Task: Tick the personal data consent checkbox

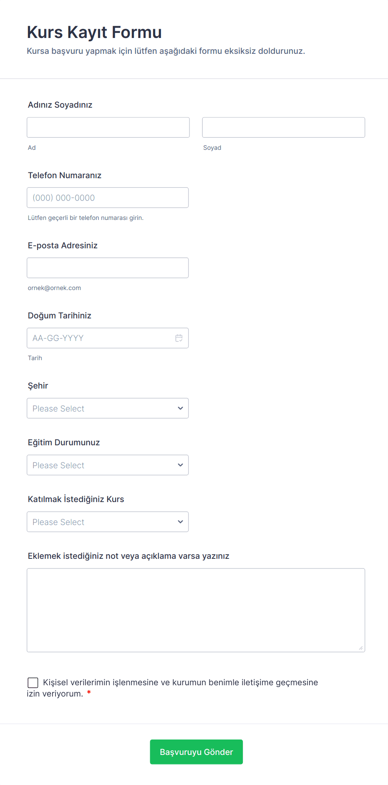Action: pyautogui.click(x=33, y=683)
